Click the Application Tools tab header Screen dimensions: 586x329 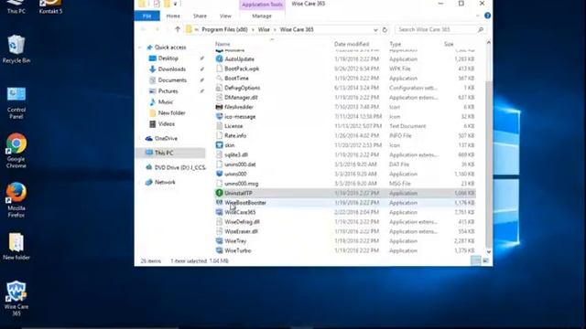(x=262, y=5)
